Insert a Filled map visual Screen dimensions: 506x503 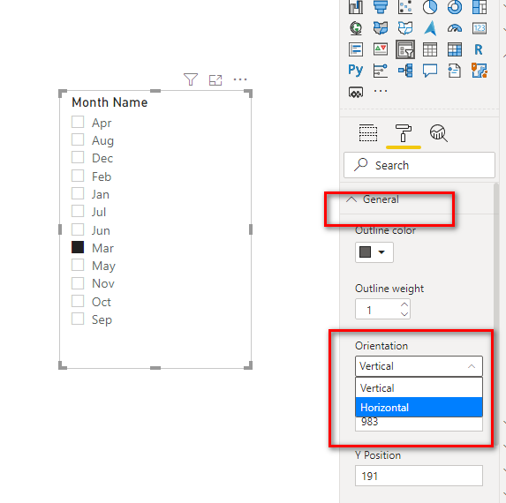[381, 28]
